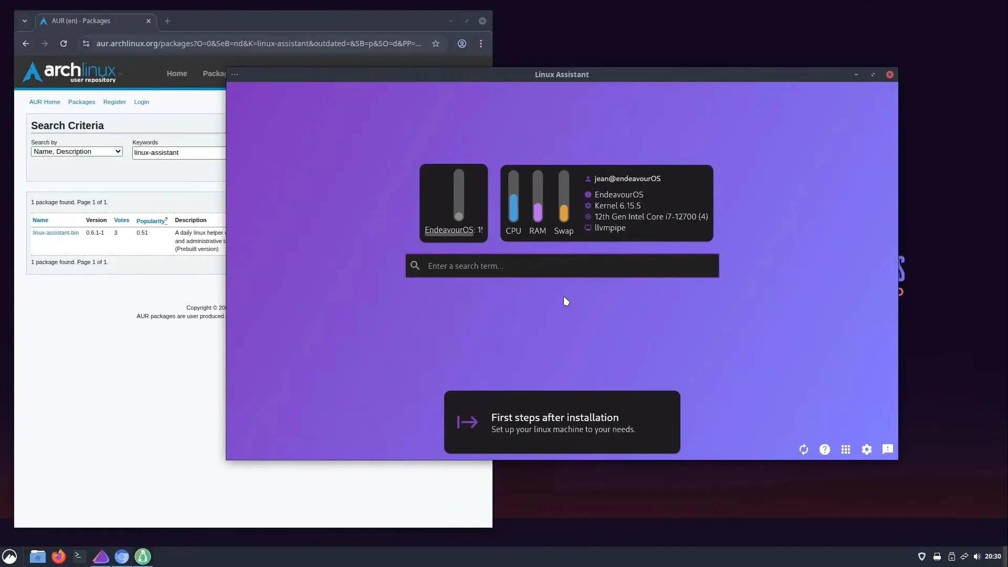
Task: Reload the AUR page in the browser
Action: pyautogui.click(x=64, y=44)
